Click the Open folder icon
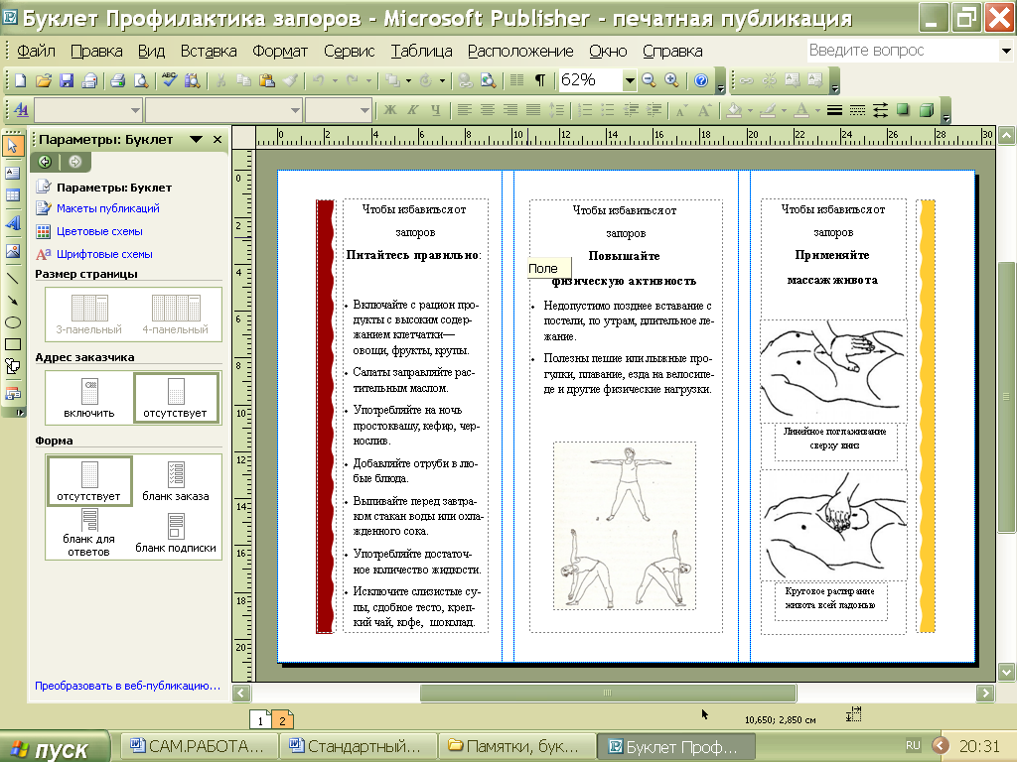 pyautogui.click(x=44, y=80)
